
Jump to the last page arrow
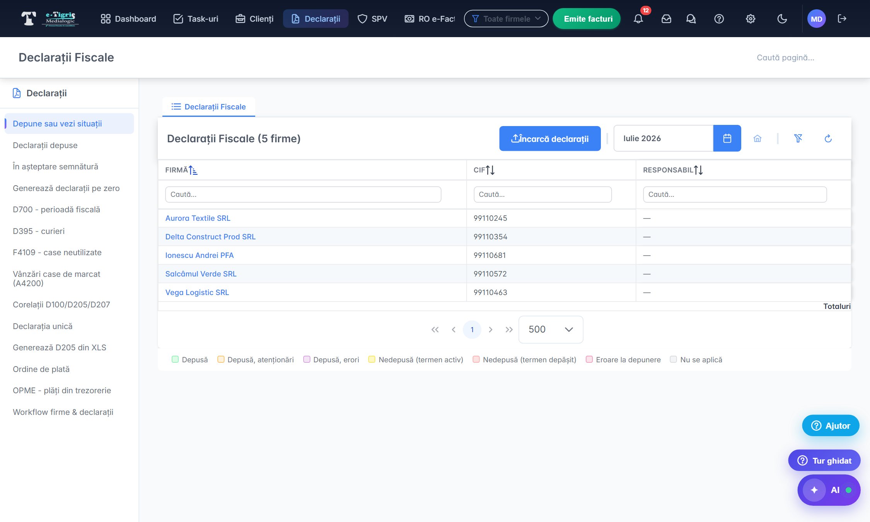509,329
